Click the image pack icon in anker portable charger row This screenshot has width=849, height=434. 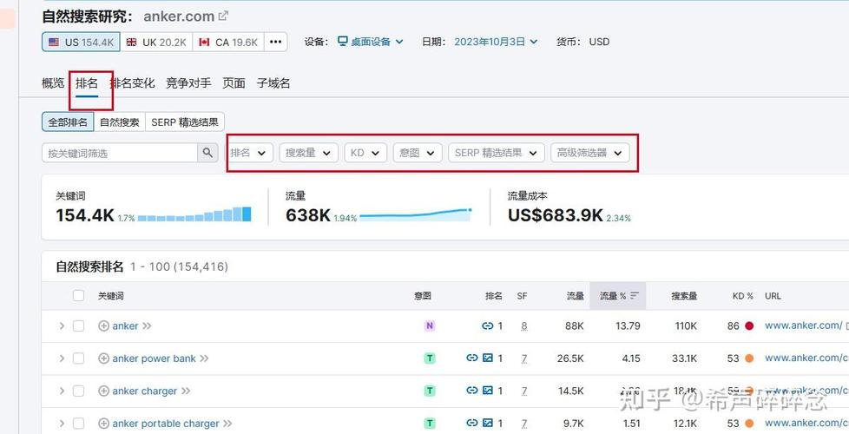[488, 423]
